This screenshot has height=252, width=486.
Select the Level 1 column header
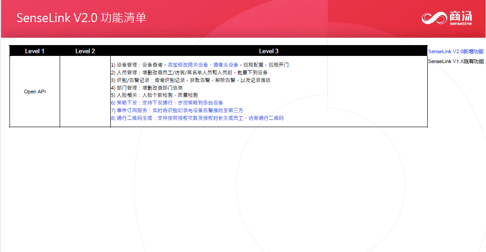pos(35,51)
